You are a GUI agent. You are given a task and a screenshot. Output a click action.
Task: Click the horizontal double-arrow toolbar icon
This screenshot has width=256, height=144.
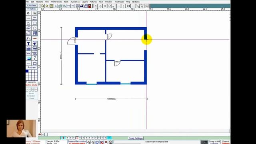(x=119, y=6)
